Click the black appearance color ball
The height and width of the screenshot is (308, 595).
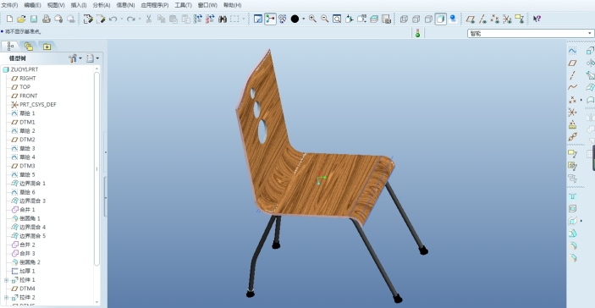coord(295,19)
